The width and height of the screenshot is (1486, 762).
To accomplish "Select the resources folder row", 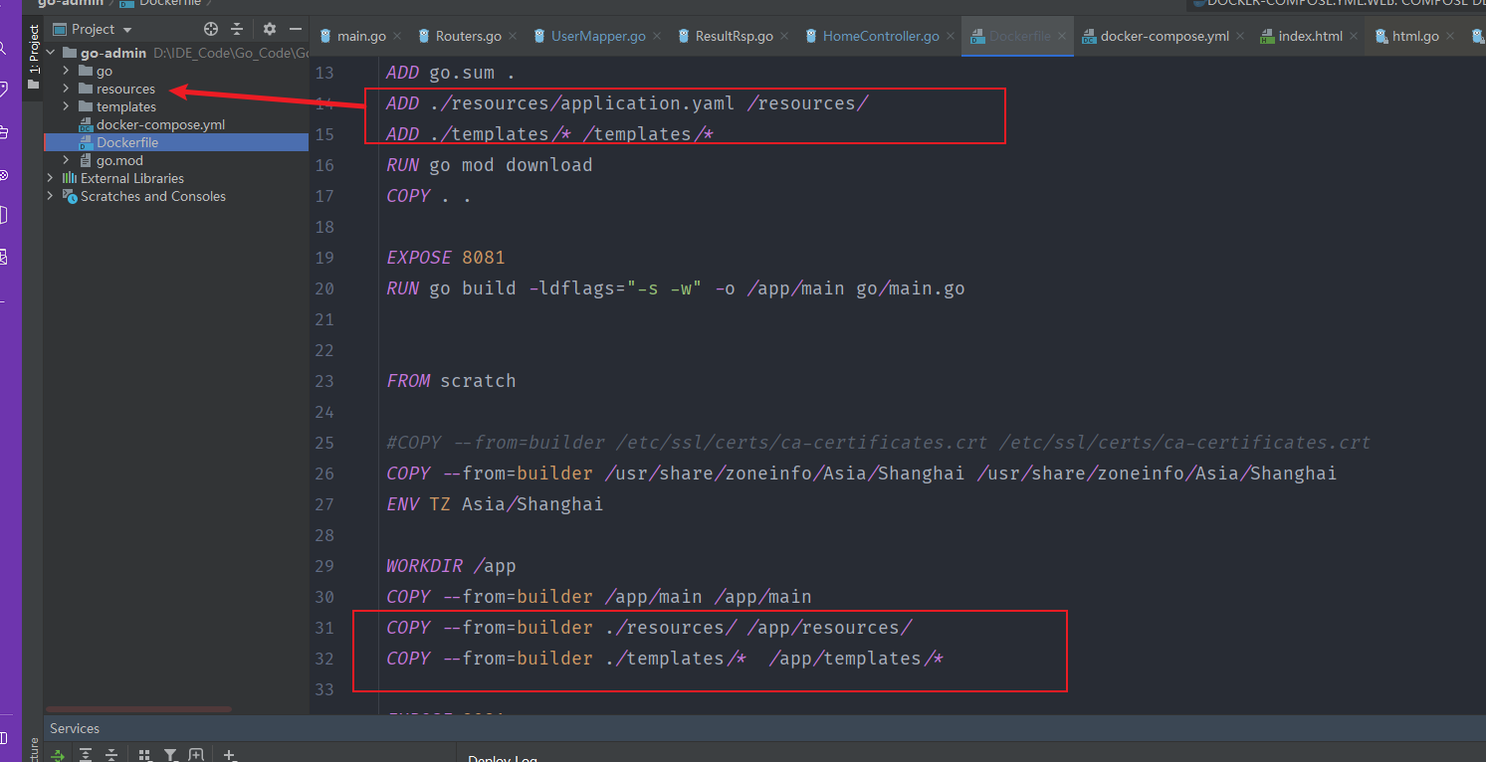I will 176,89.
